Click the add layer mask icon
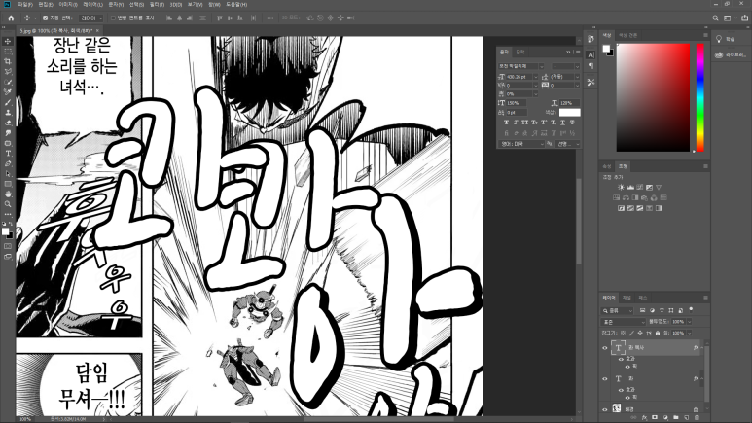This screenshot has height=423, width=752. [x=655, y=418]
